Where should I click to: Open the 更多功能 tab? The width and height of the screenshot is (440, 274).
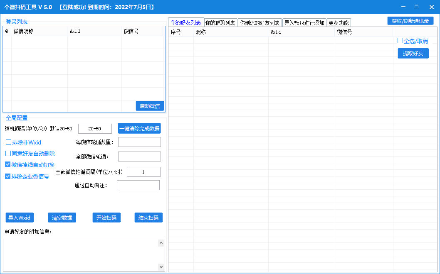pos(339,23)
